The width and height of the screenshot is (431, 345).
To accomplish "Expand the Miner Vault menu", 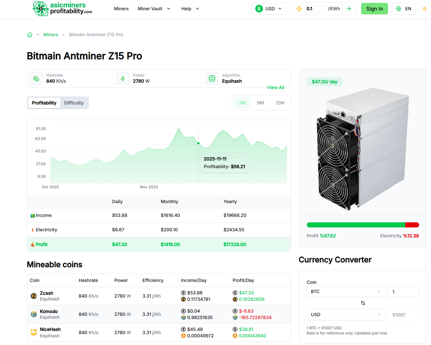I will (154, 9).
